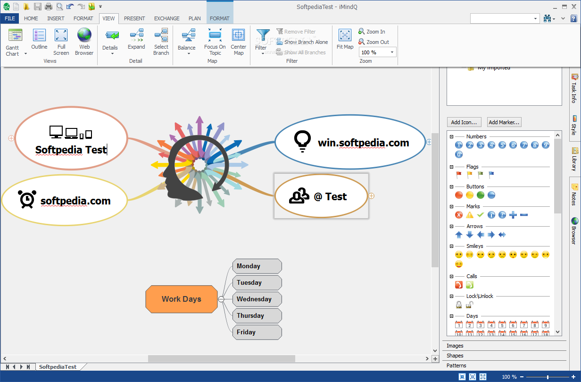Screen dimensions: 581x382
Task: Open the Web Browser view
Action: (x=84, y=41)
